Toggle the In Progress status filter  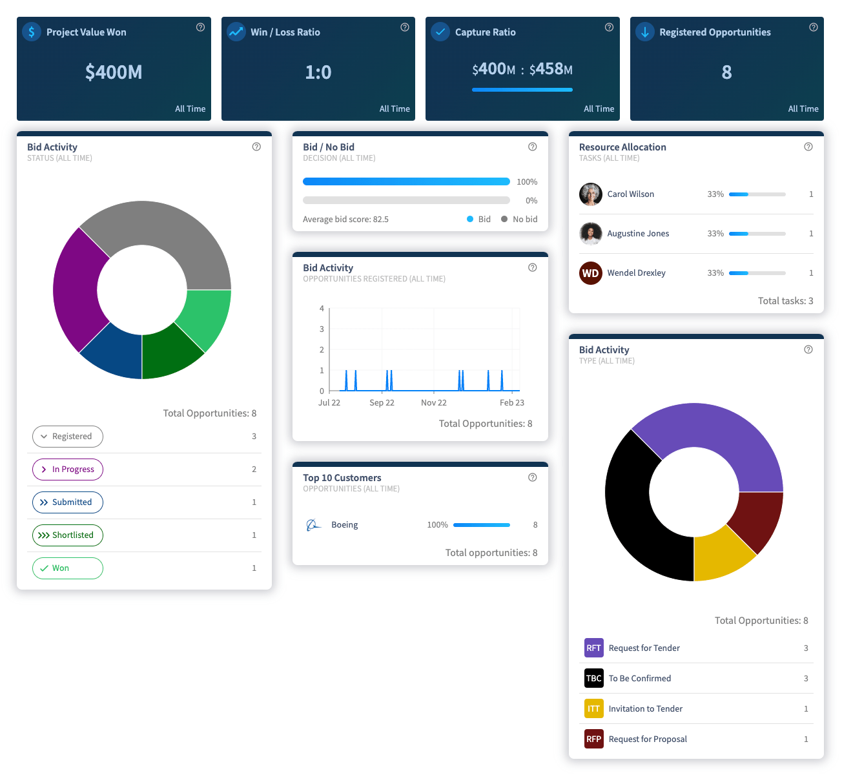67,469
